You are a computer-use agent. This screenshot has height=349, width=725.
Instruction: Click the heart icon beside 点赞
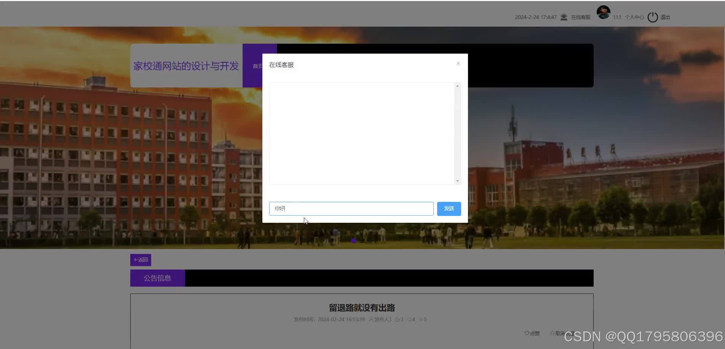527,333
